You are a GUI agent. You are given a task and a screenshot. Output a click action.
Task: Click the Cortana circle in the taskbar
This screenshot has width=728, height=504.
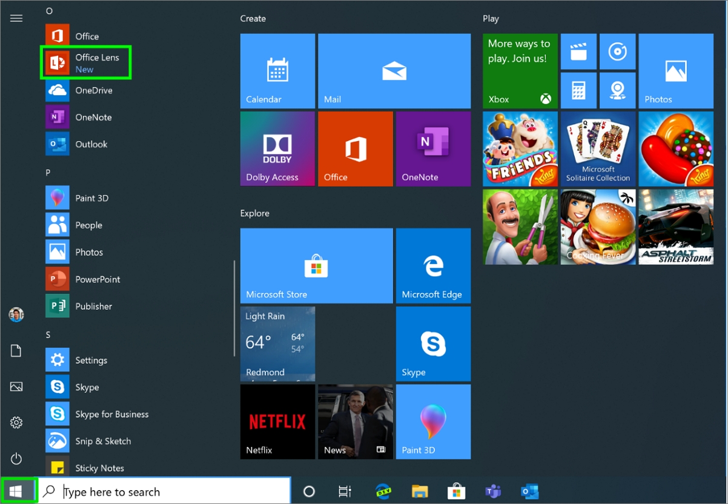pos(309,491)
